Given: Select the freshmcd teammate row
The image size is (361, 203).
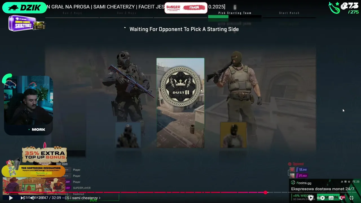Looking at the screenshot, I should coord(78,194).
